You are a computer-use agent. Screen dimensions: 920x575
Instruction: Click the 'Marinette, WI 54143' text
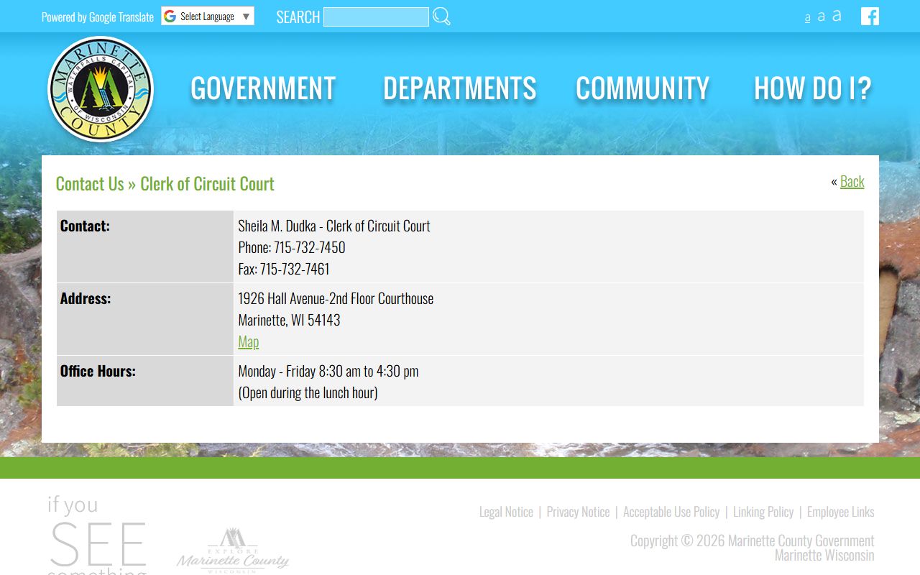pos(289,320)
